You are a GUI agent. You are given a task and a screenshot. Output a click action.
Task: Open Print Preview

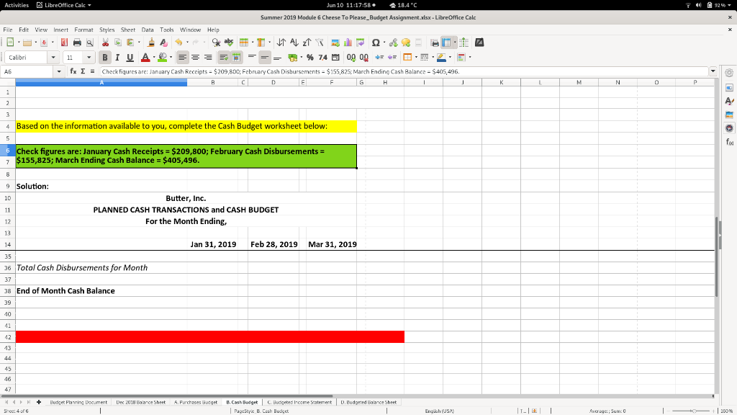[90, 43]
